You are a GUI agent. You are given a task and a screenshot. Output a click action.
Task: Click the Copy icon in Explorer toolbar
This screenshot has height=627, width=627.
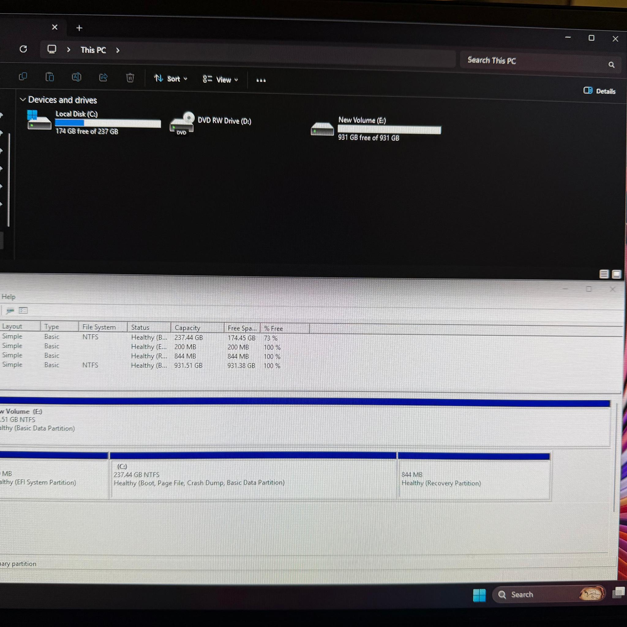pyautogui.click(x=23, y=77)
